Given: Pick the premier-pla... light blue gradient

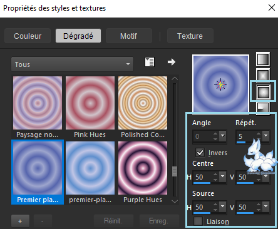Looking at the screenshot, I should pyautogui.click(x=90, y=168).
